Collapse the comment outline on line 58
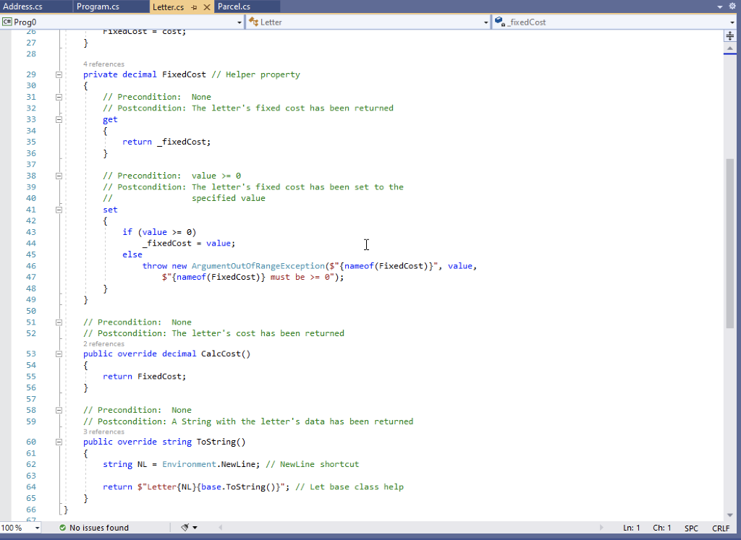This screenshot has height=540, width=741. point(59,410)
